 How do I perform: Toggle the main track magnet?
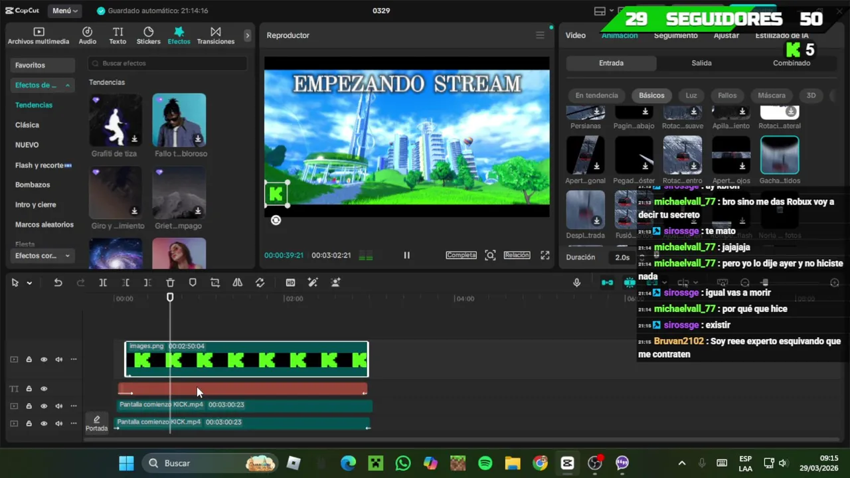click(x=607, y=283)
